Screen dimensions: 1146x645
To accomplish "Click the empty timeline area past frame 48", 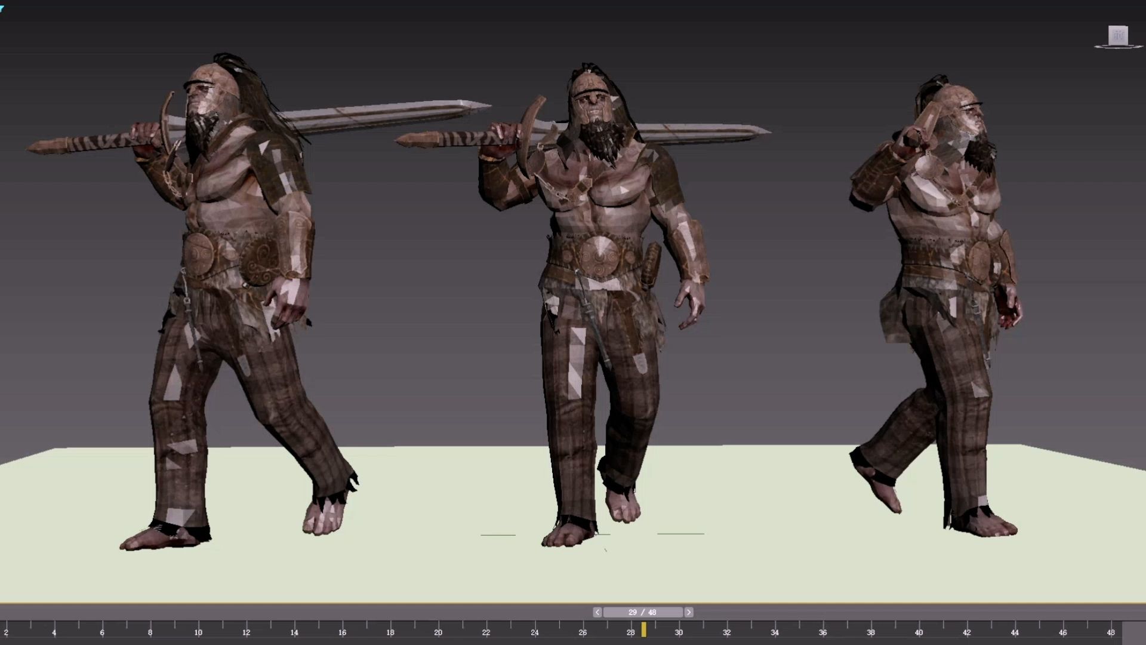I will 1134,632.
